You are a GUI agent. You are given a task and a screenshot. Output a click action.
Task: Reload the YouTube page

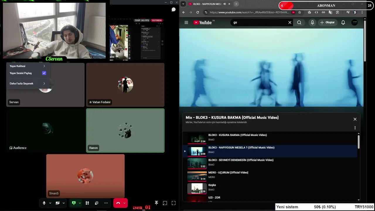pos(197,12)
